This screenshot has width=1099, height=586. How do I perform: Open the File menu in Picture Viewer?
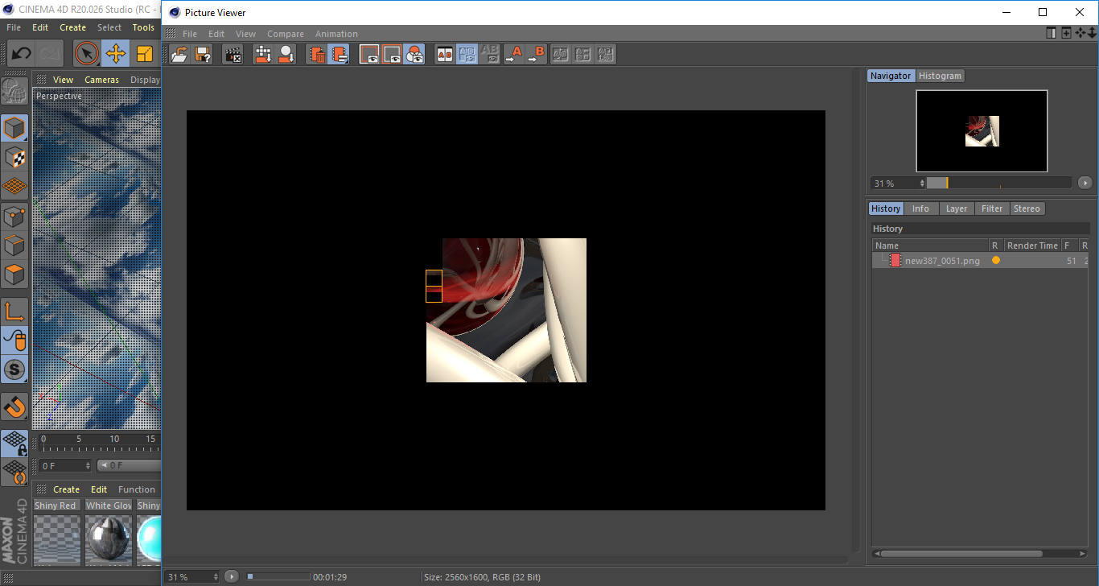(x=190, y=34)
